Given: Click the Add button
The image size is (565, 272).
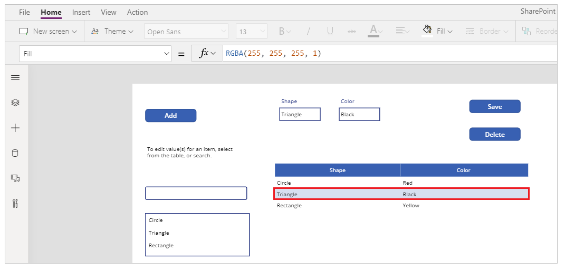Looking at the screenshot, I should [x=171, y=115].
